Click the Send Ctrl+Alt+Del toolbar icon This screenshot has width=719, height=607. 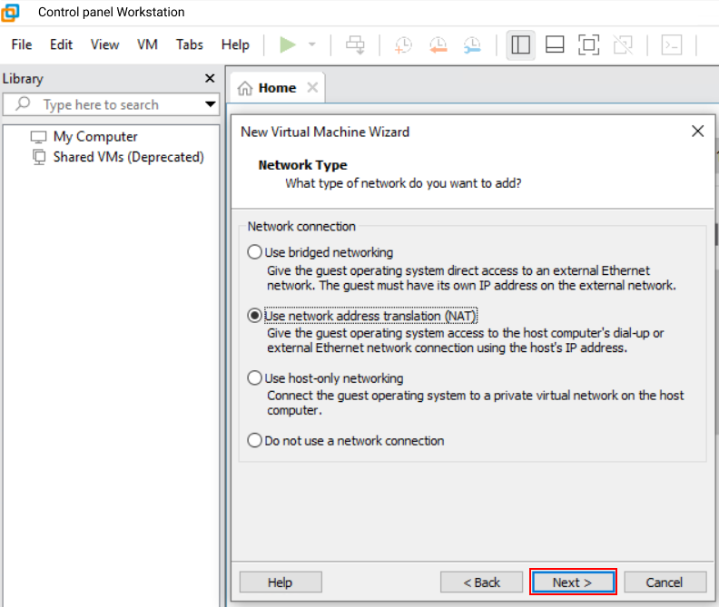[355, 44]
